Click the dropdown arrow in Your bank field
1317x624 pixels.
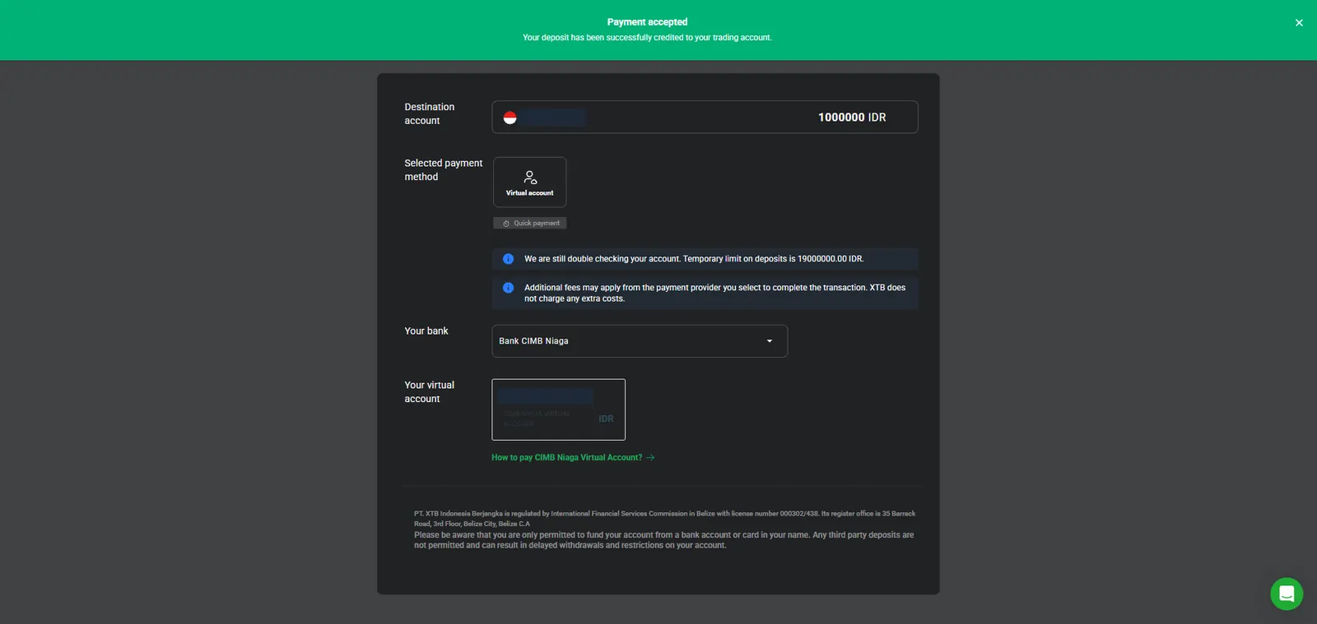coord(770,341)
